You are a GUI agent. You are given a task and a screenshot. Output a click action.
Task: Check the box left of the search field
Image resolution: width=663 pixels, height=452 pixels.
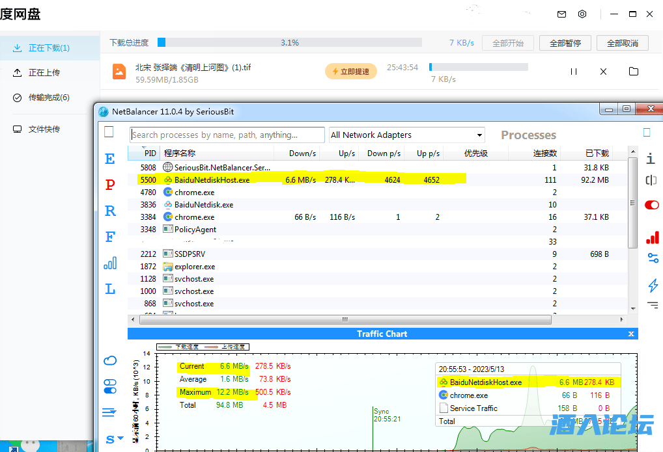pos(109,132)
